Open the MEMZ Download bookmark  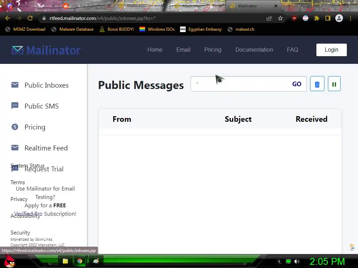coord(25,29)
